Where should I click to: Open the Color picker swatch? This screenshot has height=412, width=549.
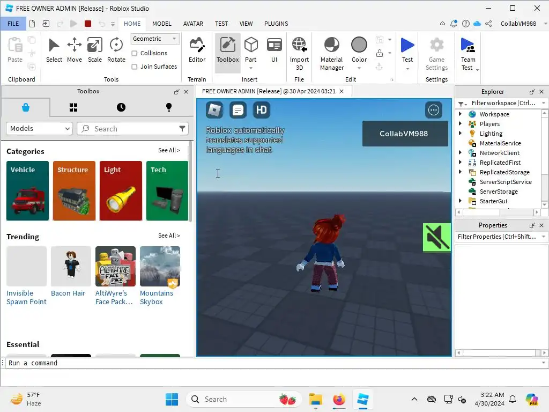click(x=359, y=45)
